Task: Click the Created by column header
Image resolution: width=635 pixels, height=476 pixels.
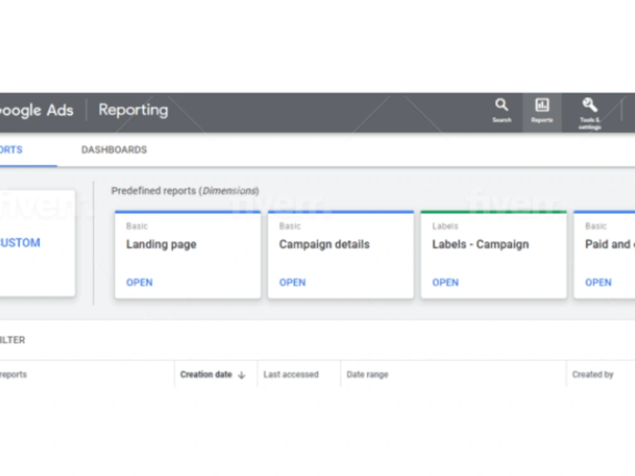Action: 593,375
